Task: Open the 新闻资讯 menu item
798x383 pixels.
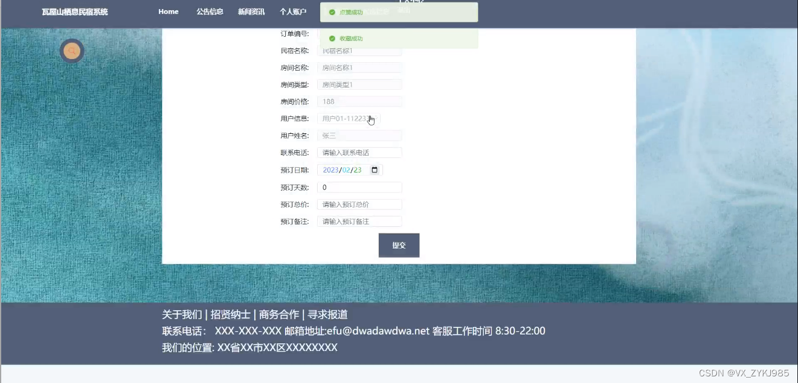Action: (251, 11)
